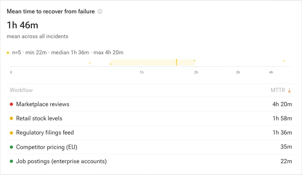Click the red dot for Marketplace reviews
The image size is (302, 175).
[11, 104]
